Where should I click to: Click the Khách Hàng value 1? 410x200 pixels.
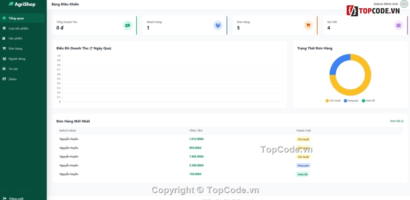click(148, 28)
